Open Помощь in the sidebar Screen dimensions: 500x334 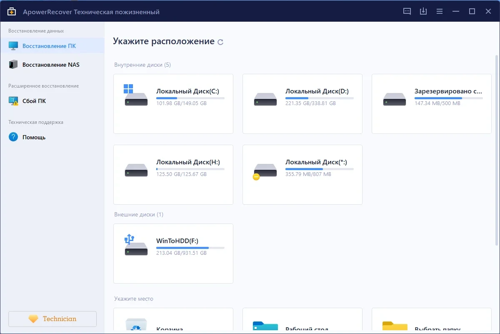click(52, 137)
